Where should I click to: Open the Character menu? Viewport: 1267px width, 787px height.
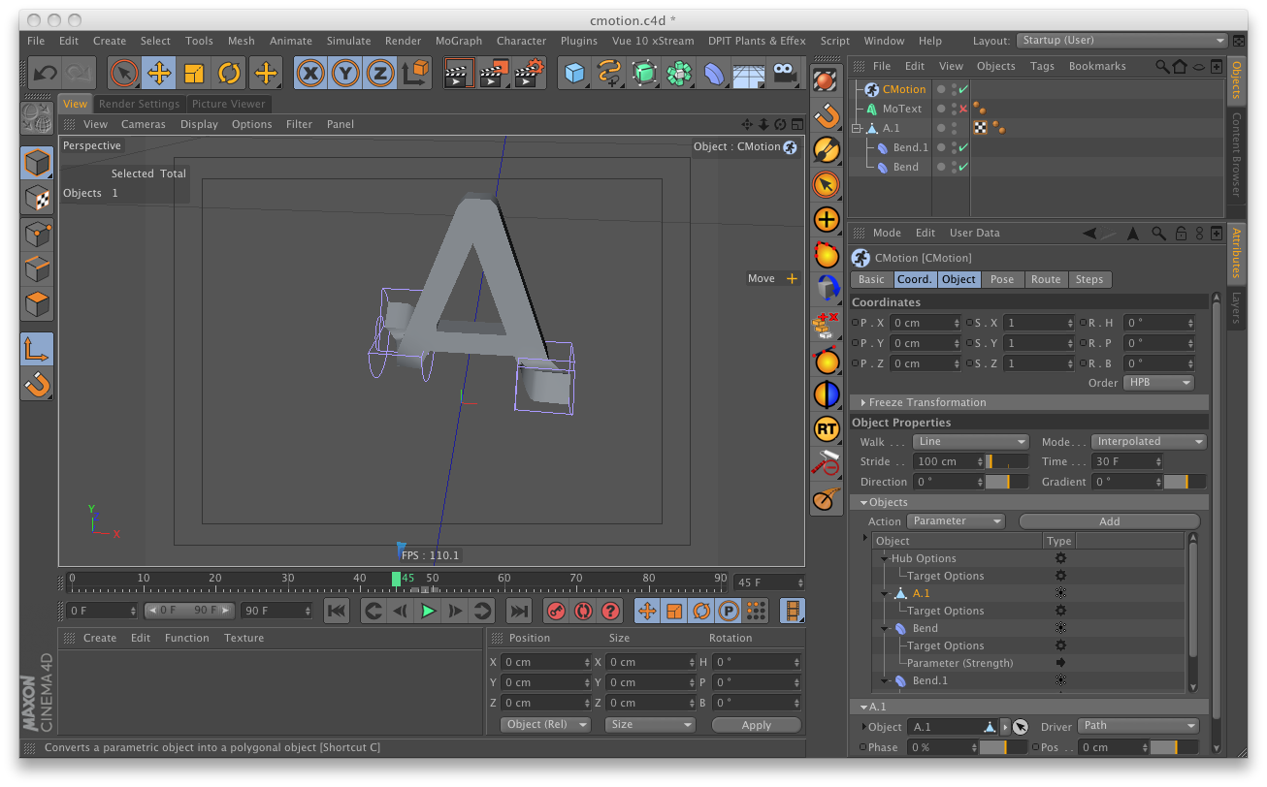(521, 41)
